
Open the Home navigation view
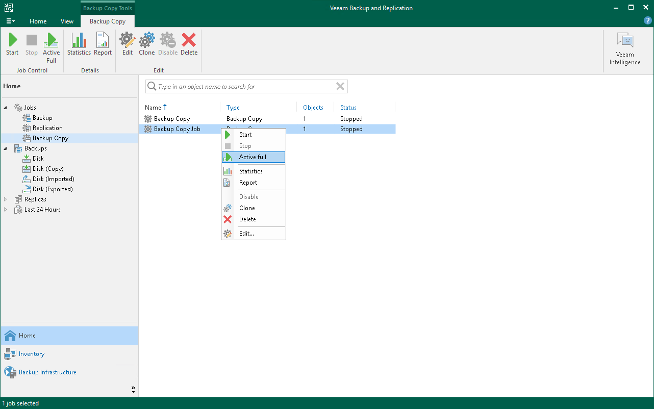click(x=69, y=336)
